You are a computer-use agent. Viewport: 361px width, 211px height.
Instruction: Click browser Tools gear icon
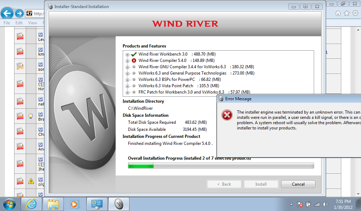point(355,13)
